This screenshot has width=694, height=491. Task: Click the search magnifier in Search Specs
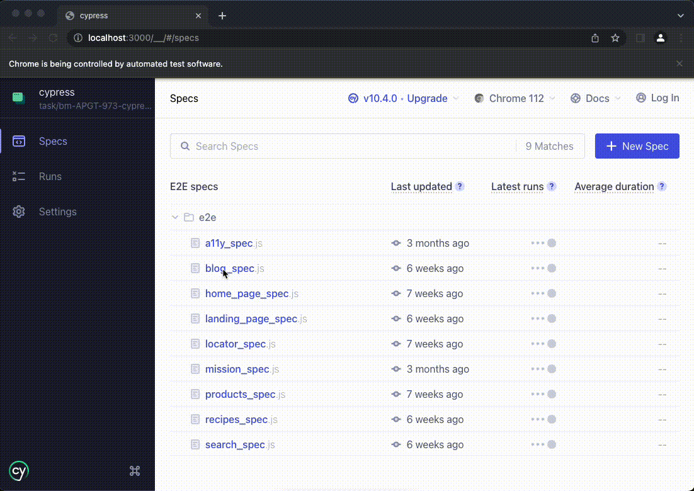coord(185,146)
